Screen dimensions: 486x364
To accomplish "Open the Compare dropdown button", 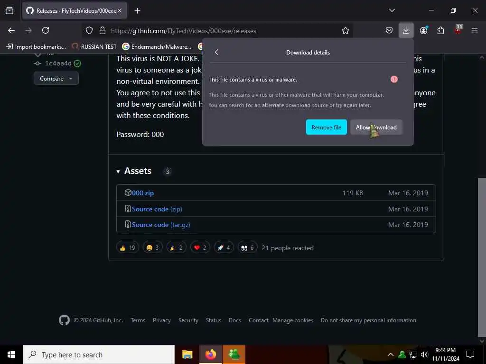I will (56, 79).
